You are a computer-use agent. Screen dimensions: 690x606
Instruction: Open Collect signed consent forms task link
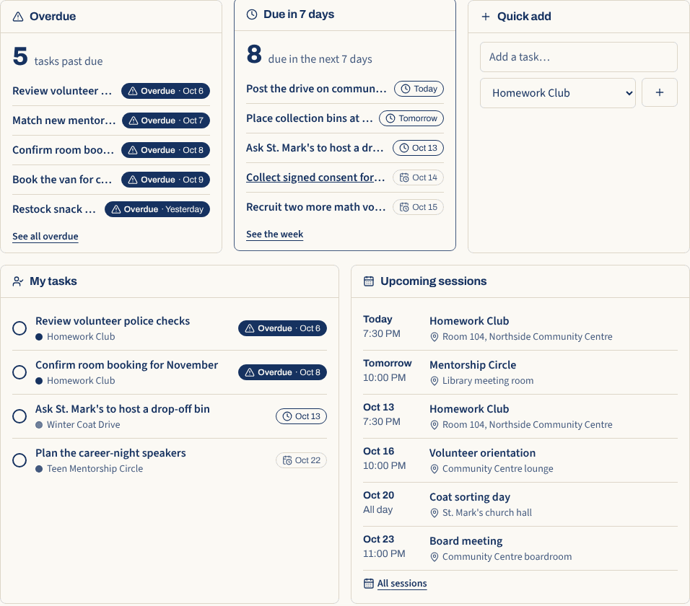pos(315,177)
